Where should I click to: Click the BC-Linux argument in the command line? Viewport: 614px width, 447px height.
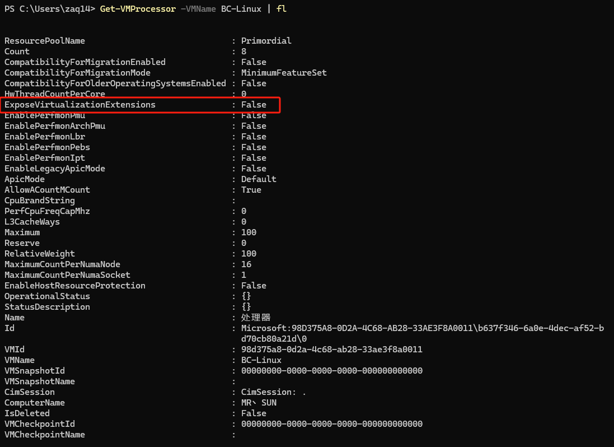pos(241,9)
